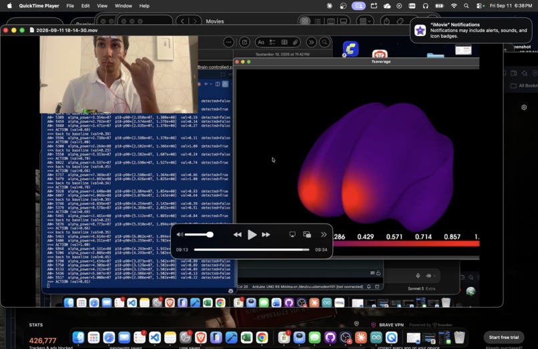Click the headphones icon in the menu bar

point(425,6)
